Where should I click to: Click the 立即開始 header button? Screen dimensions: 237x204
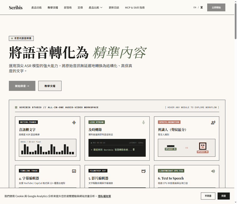[x=216, y=7]
